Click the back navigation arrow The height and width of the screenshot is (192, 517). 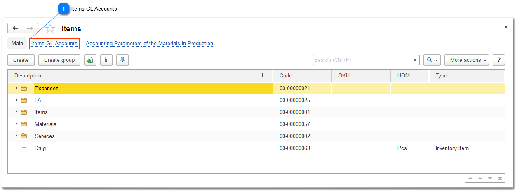[15, 28]
